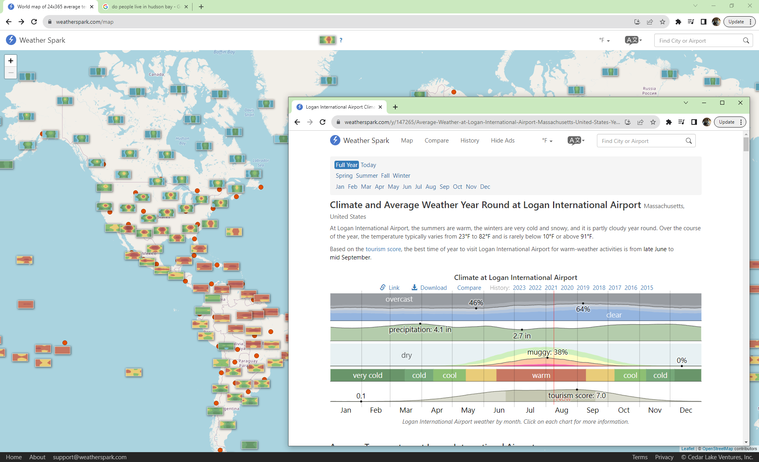Bookmark the map page with star icon

click(663, 22)
